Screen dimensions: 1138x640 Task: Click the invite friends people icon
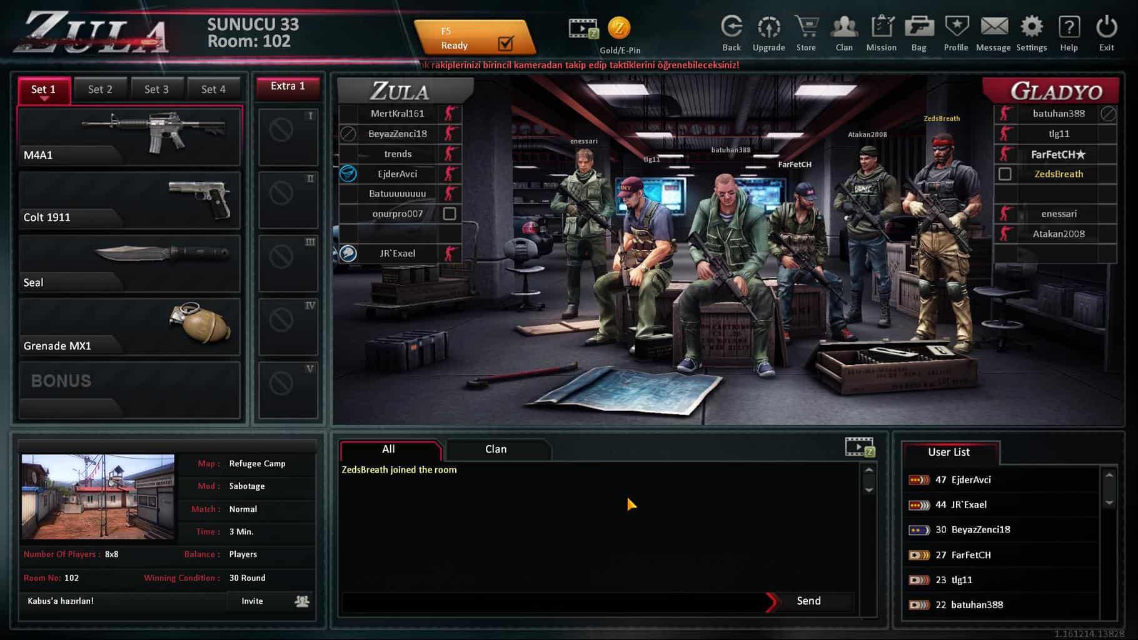[302, 601]
